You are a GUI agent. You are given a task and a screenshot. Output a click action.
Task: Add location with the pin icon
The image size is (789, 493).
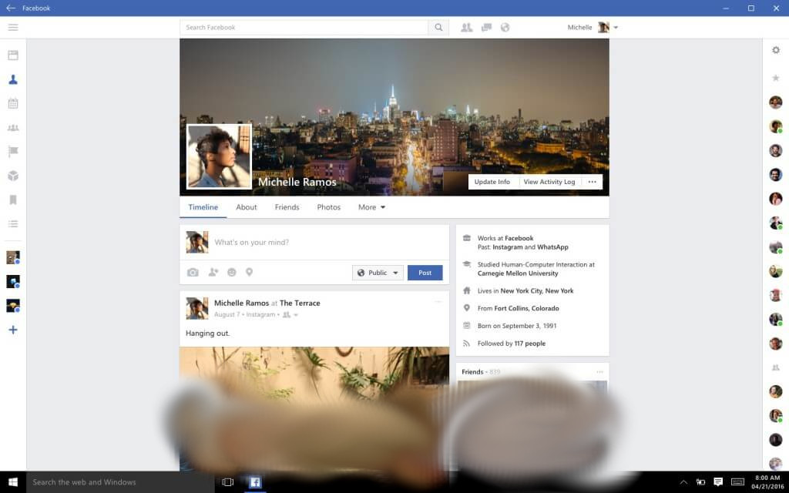[249, 272]
